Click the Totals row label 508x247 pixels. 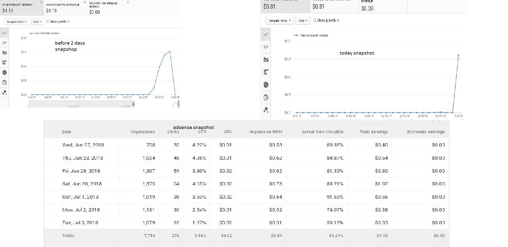68,236
